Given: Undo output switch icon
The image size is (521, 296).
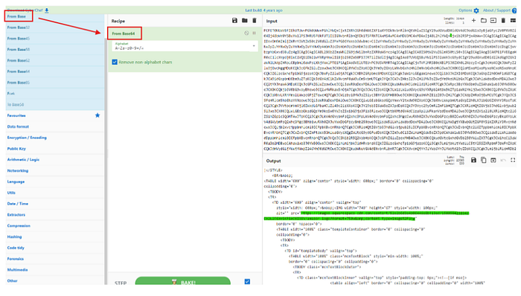Looking at the screenshot, I should coord(503,161).
